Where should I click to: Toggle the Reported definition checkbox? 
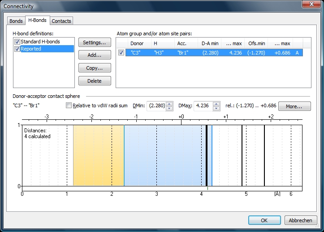pyautogui.click(x=17, y=49)
